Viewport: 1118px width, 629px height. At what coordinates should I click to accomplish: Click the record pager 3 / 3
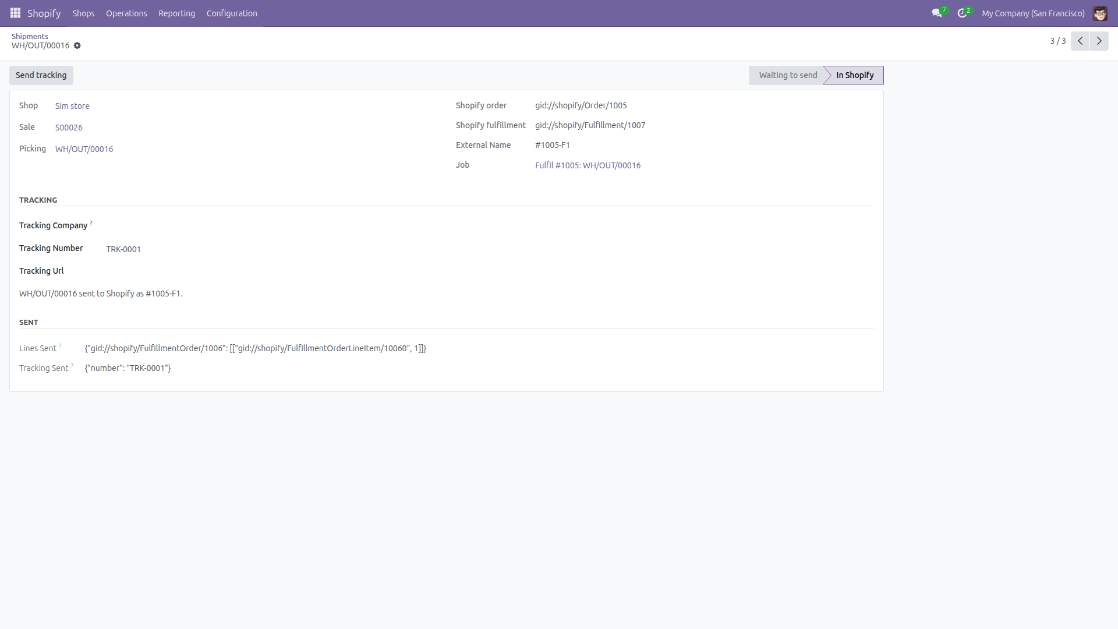click(x=1057, y=41)
